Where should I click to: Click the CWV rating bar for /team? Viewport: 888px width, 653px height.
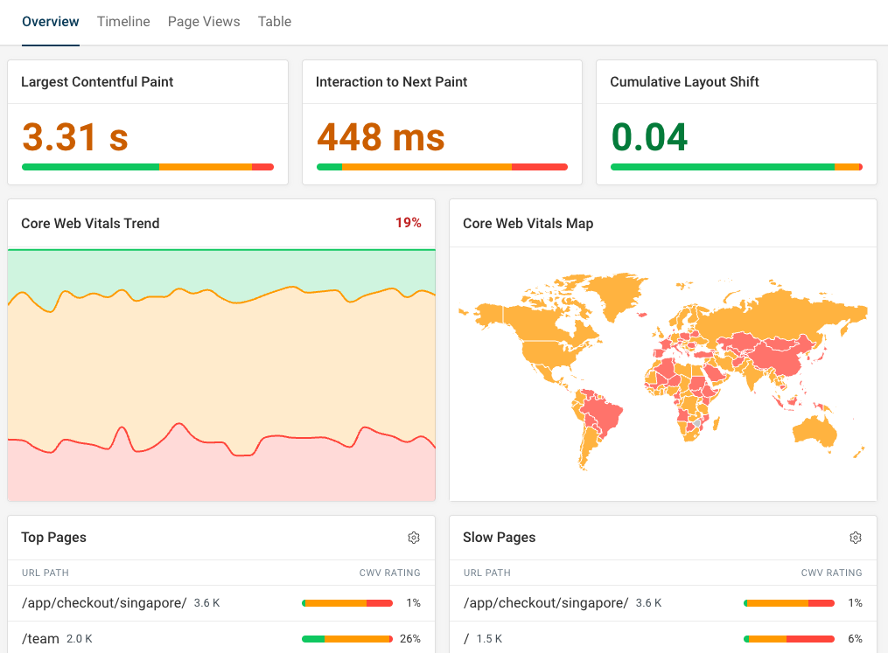point(347,638)
